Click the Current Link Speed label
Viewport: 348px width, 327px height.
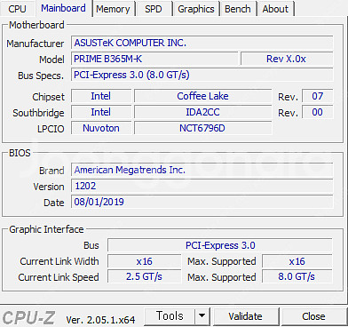pyautogui.click(x=59, y=277)
